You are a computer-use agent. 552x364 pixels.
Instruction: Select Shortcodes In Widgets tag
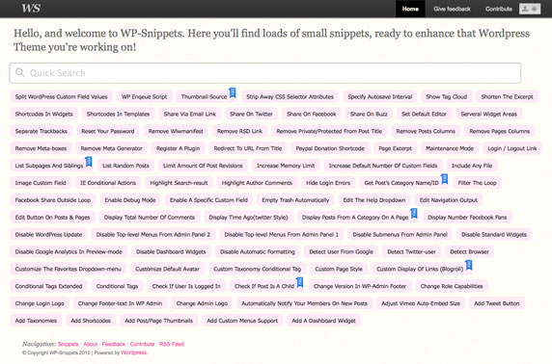point(44,114)
